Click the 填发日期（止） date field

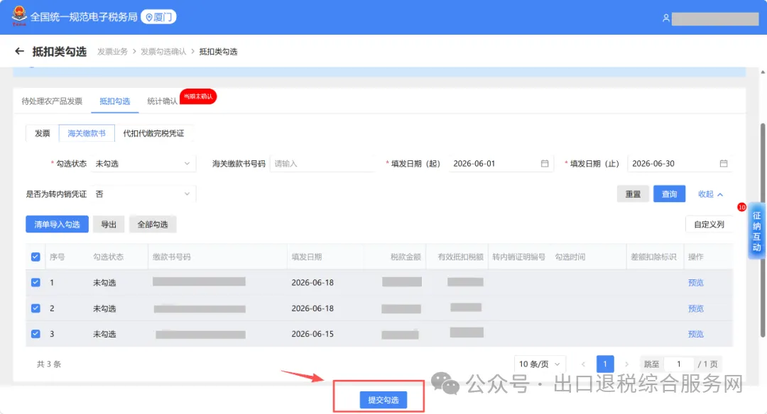pos(680,164)
